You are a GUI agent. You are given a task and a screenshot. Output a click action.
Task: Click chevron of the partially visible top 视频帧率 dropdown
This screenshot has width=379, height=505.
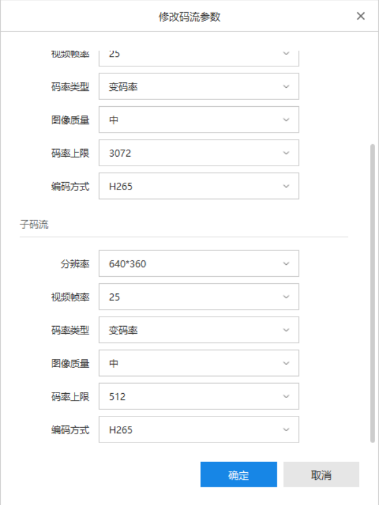tap(286, 54)
